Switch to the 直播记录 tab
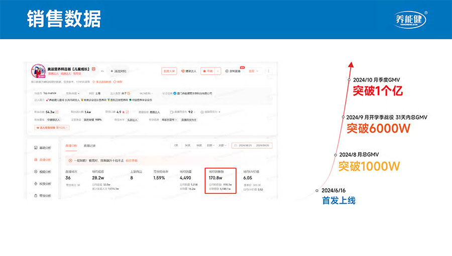452x256 pixels. point(89,146)
